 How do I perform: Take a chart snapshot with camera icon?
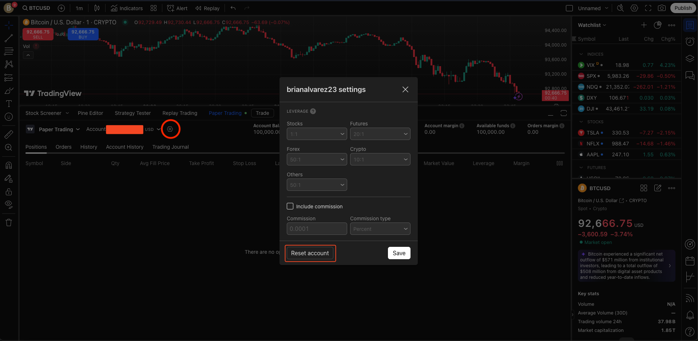(662, 8)
